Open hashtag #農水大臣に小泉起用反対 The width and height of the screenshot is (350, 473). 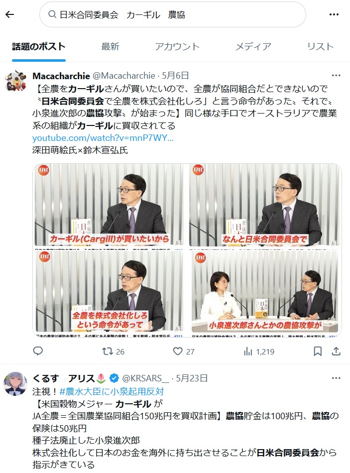click(x=112, y=391)
